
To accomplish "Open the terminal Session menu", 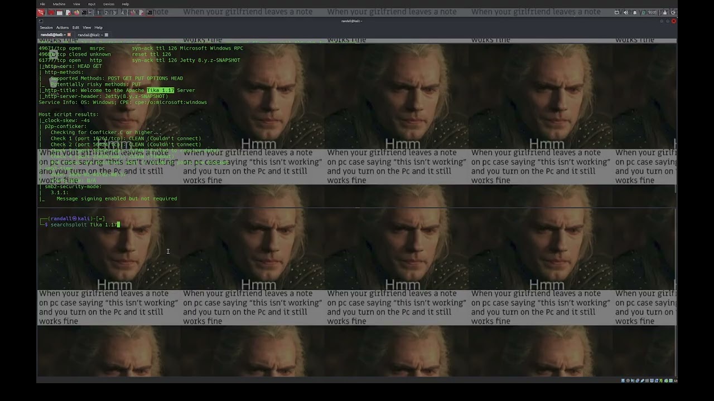I will tap(46, 27).
